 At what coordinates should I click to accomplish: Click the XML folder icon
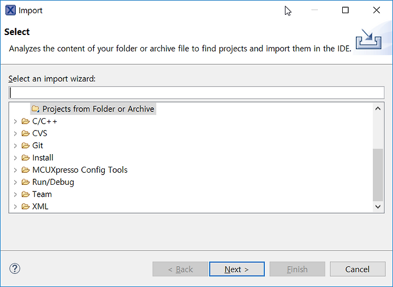pos(25,207)
